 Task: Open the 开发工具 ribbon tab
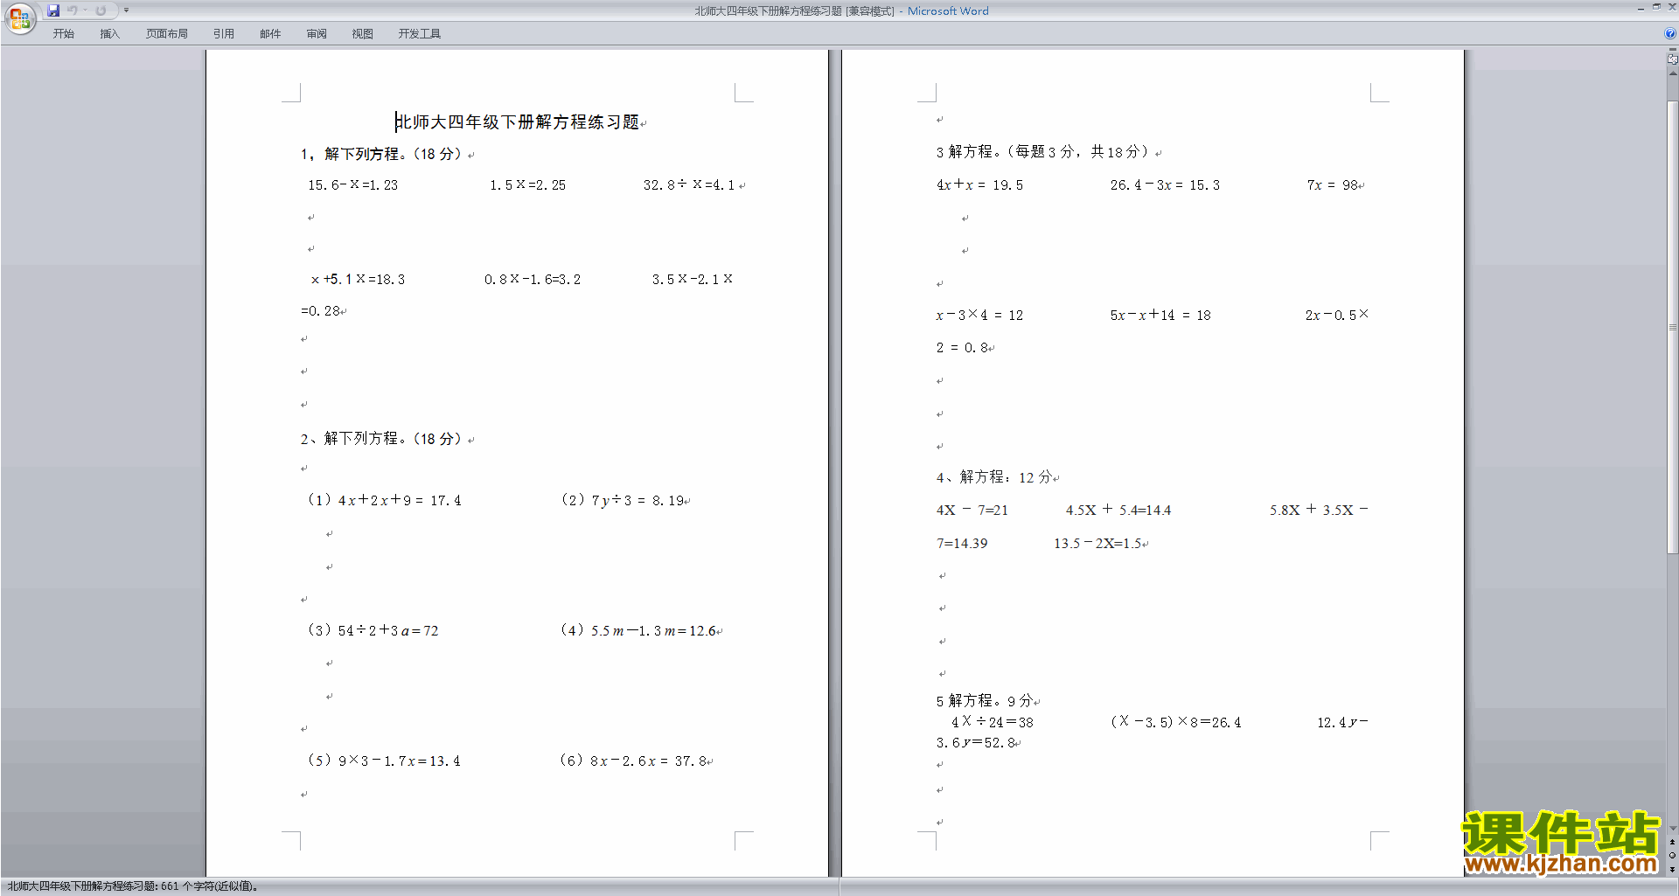tap(420, 34)
